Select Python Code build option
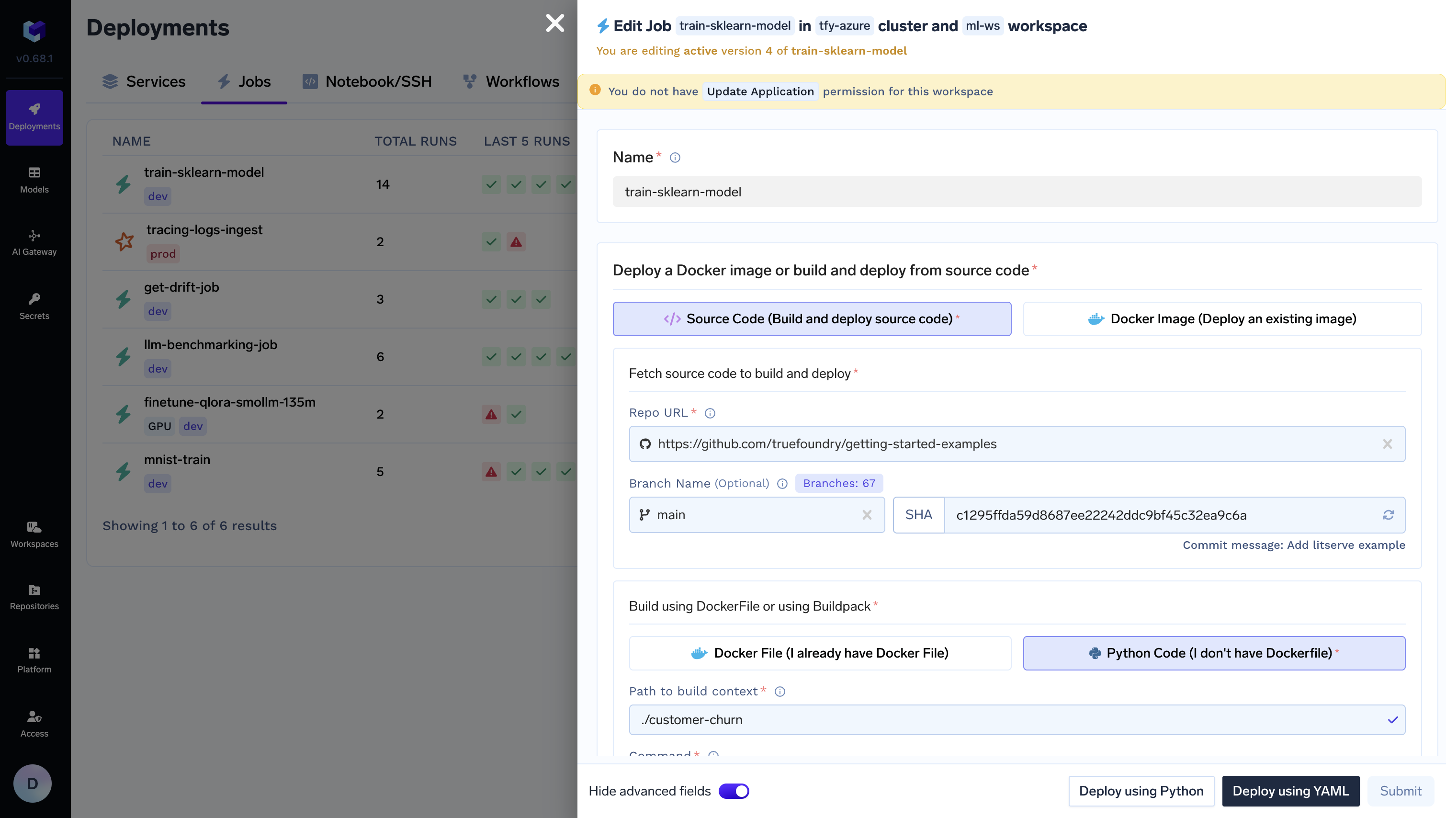1446x818 pixels. click(x=1213, y=653)
